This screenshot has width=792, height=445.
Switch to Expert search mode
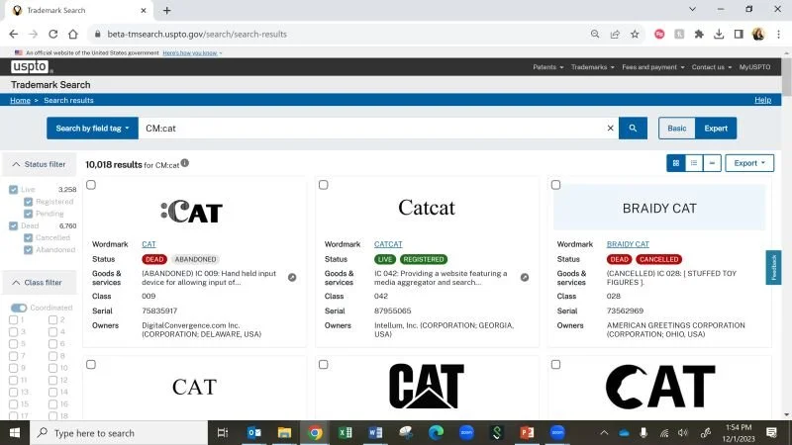[716, 129]
